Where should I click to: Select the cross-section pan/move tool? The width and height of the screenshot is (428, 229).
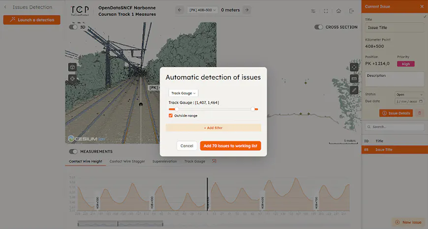click(354, 67)
